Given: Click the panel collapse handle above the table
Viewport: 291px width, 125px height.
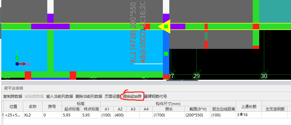Looking at the screenshot, I should point(182,80).
